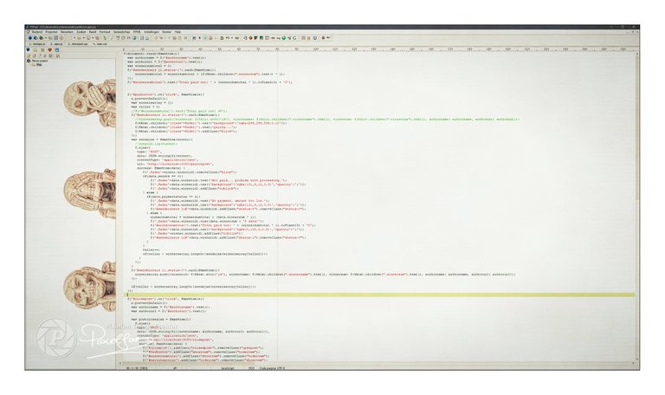Open the Zoeken menu

[x=81, y=32]
